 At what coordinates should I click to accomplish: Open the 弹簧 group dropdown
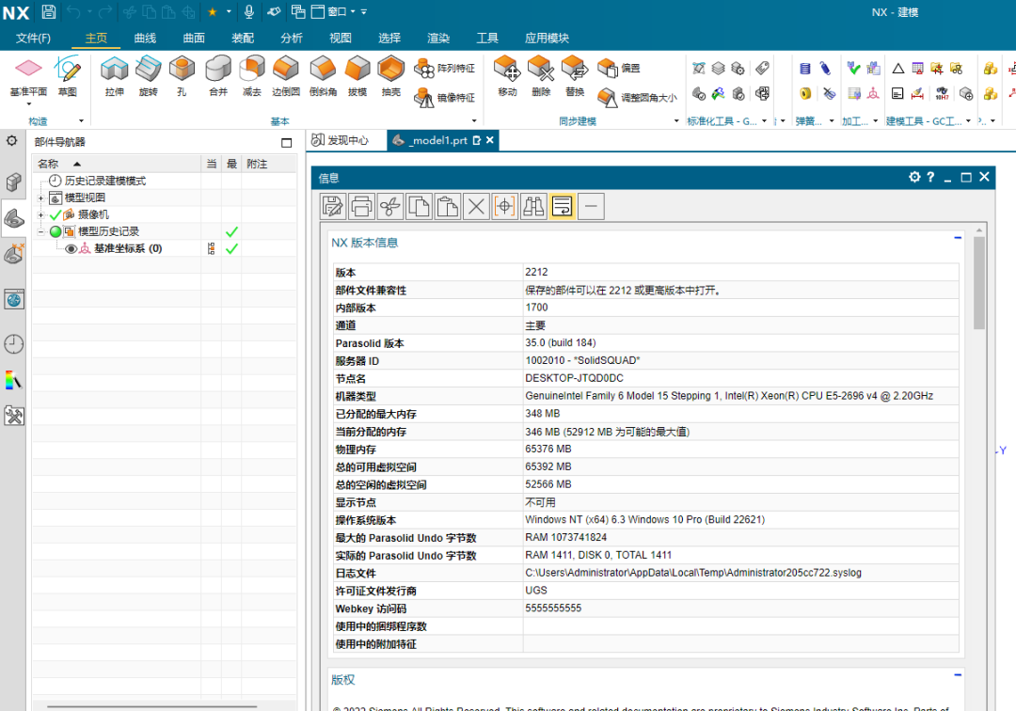pyautogui.click(x=832, y=121)
